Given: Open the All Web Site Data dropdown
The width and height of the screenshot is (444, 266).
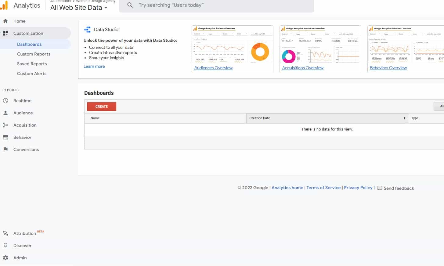Looking at the screenshot, I should point(79,8).
